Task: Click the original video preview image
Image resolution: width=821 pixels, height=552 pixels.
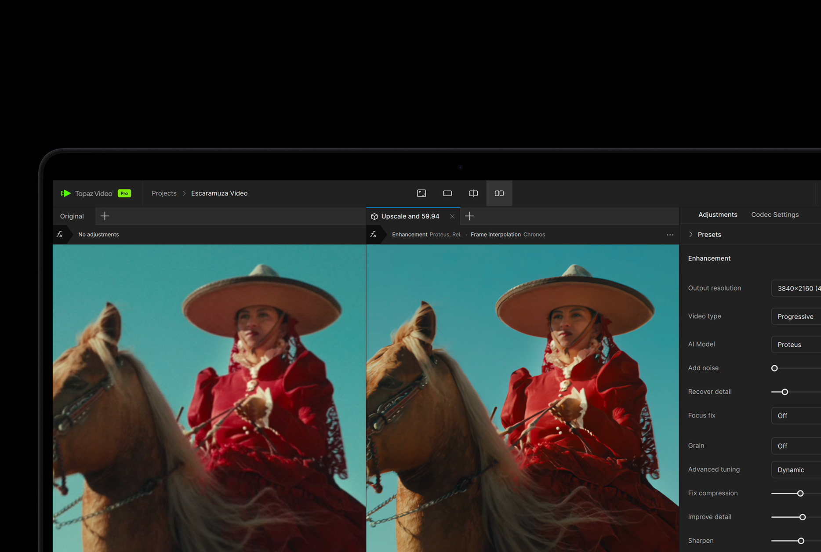Action: coord(209,398)
